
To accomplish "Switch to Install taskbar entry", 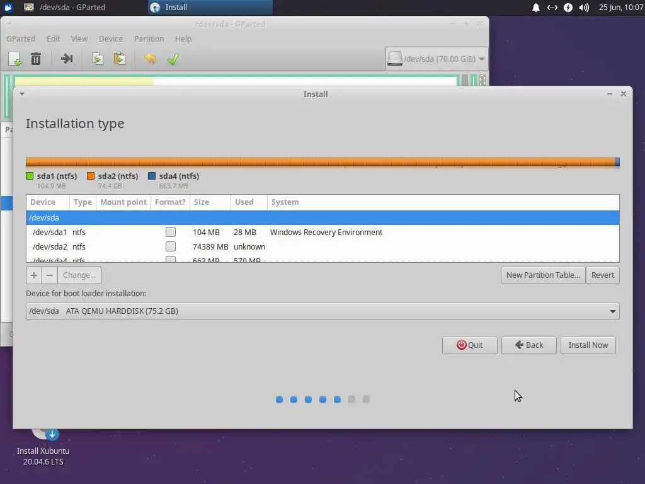I will [x=210, y=8].
